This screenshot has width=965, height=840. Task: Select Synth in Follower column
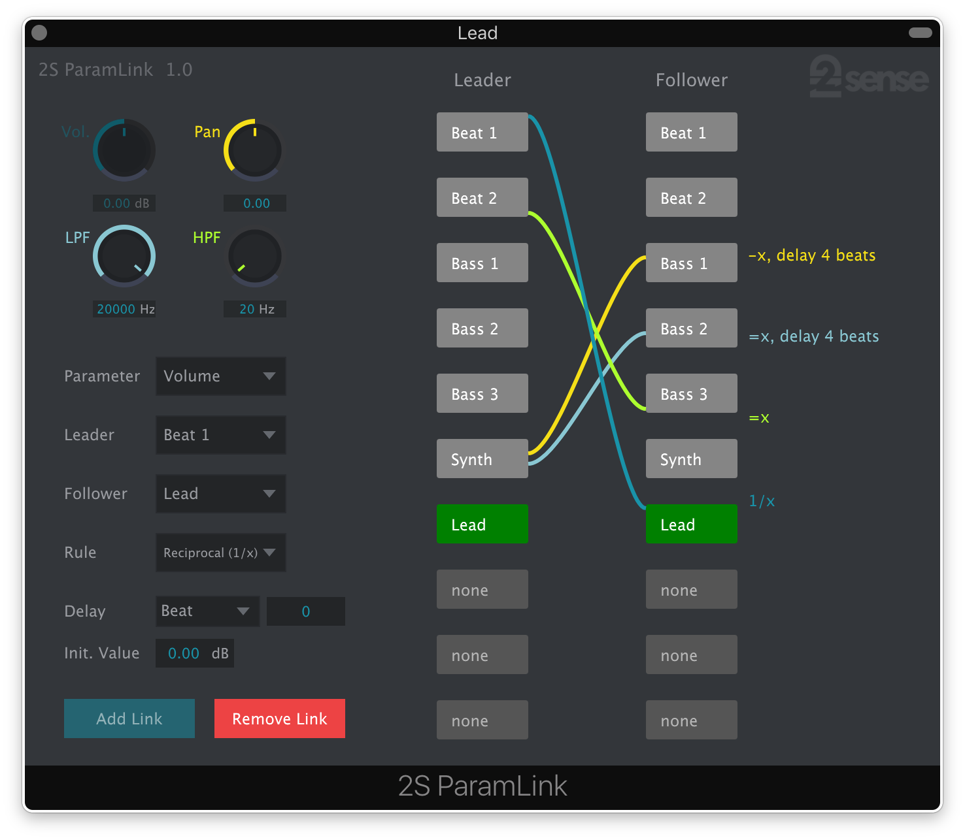coord(692,459)
